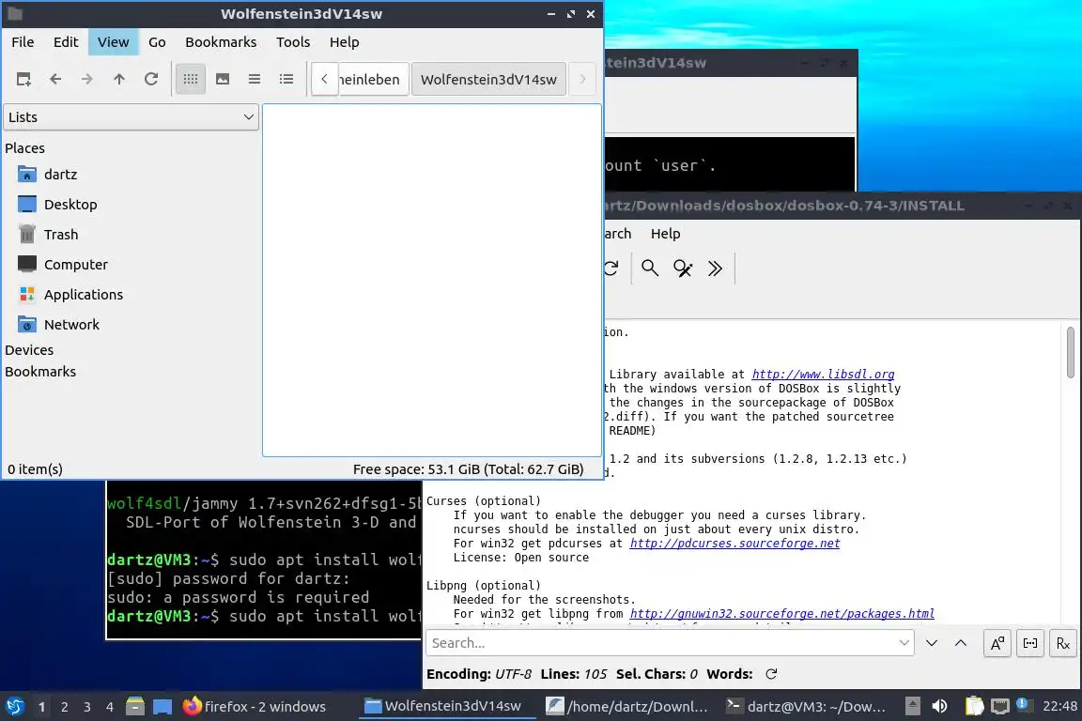
Task: Switch to compact list view
Action: pos(255,80)
